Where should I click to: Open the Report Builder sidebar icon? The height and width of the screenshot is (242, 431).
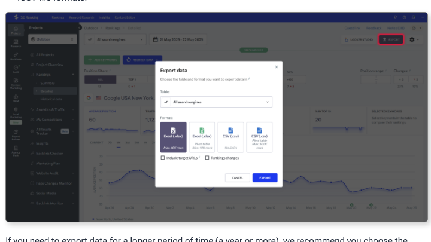click(16, 134)
